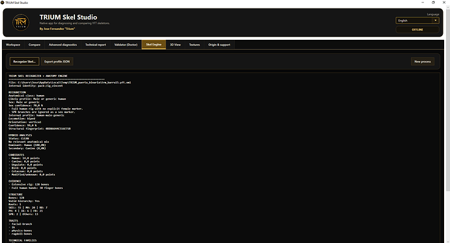Select the Skel Engine tab
450x243 pixels.
[x=153, y=44]
